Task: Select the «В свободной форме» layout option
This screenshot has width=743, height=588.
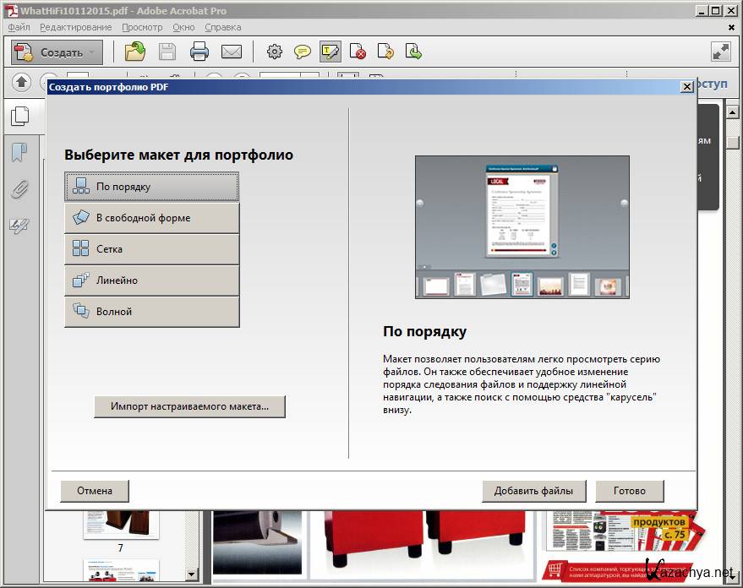Action: 152,218
